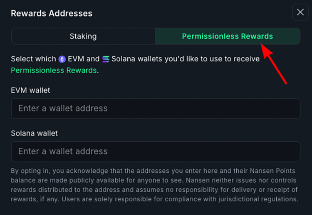Close the Rewards Addresses dialog

(300, 12)
